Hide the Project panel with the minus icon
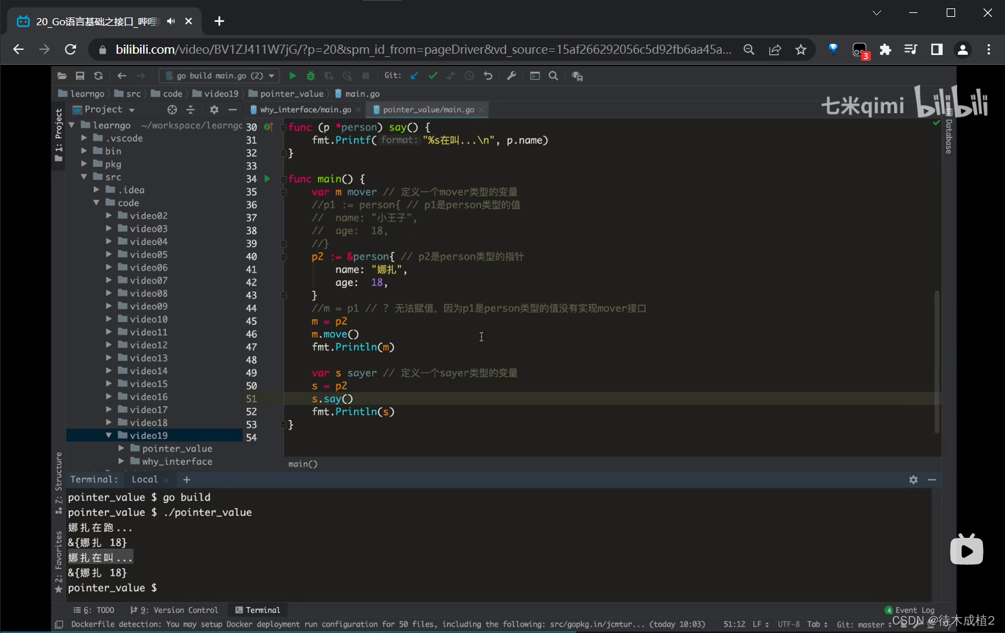1005x633 pixels. click(233, 109)
